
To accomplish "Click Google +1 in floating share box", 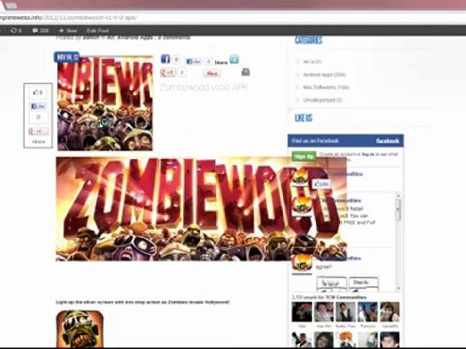I will [x=38, y=131].
